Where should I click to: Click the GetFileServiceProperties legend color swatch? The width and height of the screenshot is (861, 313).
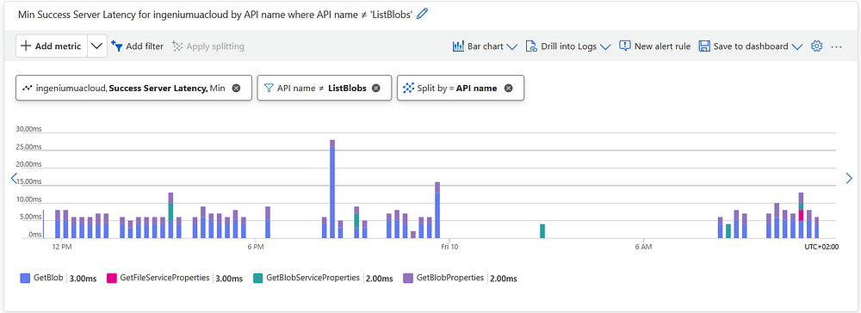coord(111,278)
